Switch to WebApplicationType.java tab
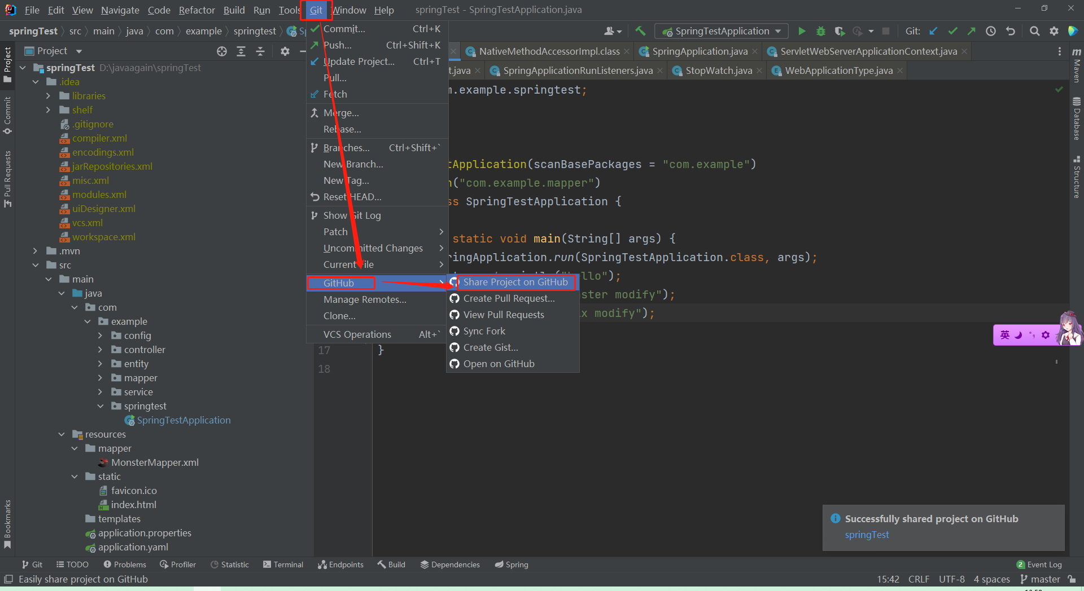The width and height of the screenshot is (1084, 591). tap(838, 70)
